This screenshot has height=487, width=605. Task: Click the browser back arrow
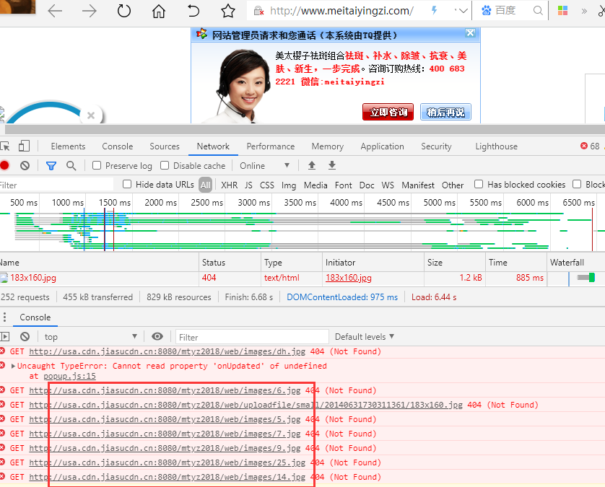[55, 11]
